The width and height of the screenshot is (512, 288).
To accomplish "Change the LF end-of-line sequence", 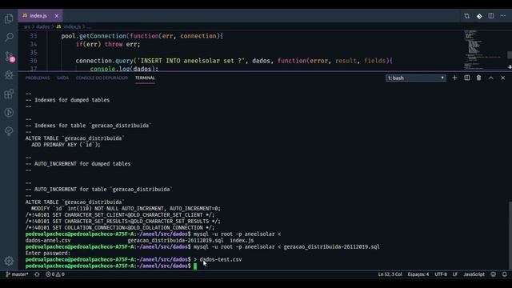I will [455, 274].
